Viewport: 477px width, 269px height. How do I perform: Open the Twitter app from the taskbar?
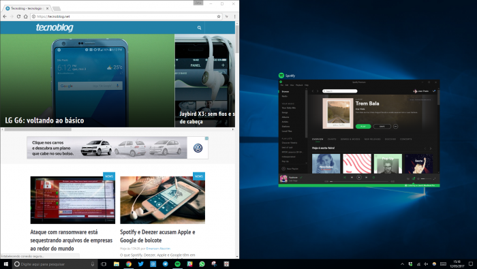tap(141, 264)
